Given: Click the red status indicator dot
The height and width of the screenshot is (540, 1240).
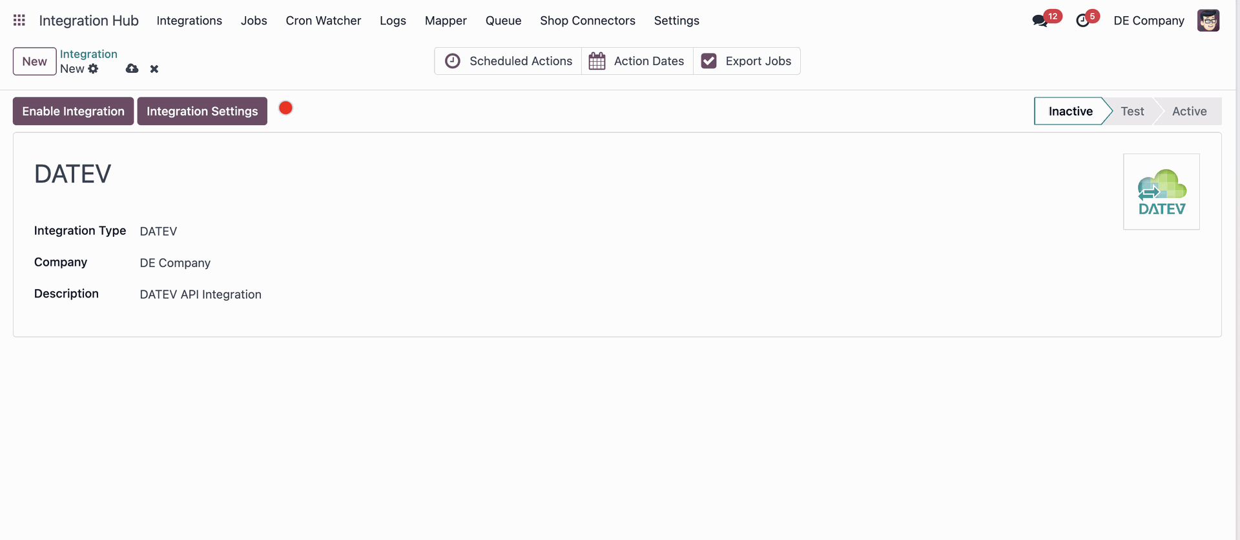Looking at the screenshot, I should tap(285, 108).
